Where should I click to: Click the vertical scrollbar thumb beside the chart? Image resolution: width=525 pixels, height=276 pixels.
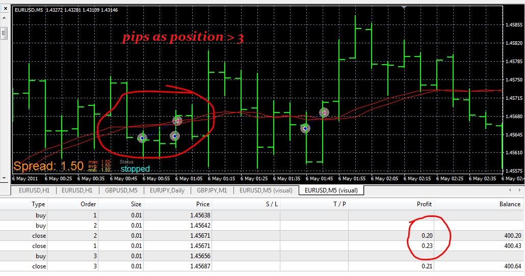4,33
